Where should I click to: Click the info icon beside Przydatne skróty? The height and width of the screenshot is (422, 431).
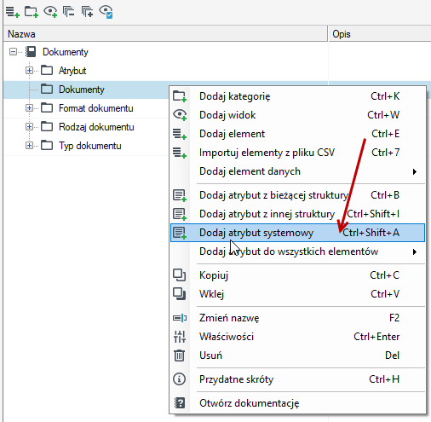tap(179, 379)
